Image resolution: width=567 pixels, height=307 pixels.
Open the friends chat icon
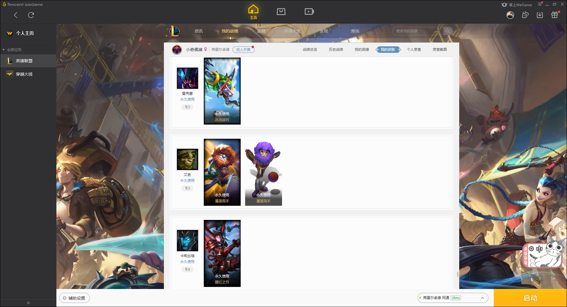click(x=525, y=15)
